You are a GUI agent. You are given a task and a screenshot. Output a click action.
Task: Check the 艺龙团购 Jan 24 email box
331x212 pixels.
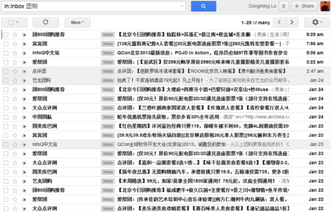coord(6,80)
